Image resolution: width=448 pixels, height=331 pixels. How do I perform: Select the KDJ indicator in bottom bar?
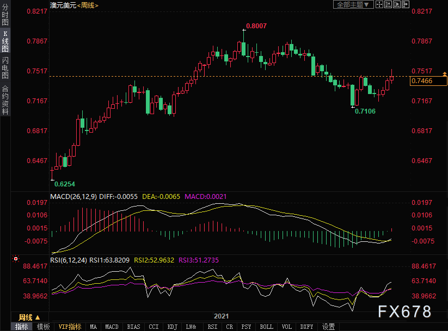[173, 327]
